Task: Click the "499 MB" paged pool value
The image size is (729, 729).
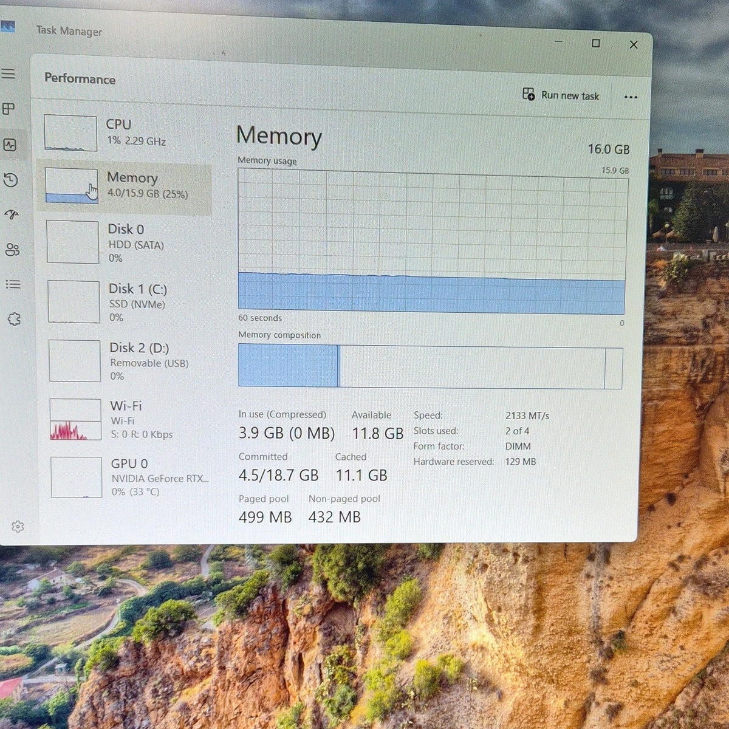Action: [265, 517]
